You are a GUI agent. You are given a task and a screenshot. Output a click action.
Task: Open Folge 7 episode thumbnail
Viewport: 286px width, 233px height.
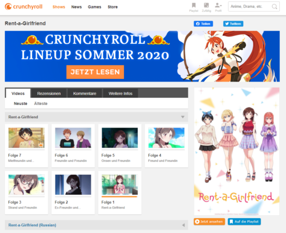tap(27, 138)
